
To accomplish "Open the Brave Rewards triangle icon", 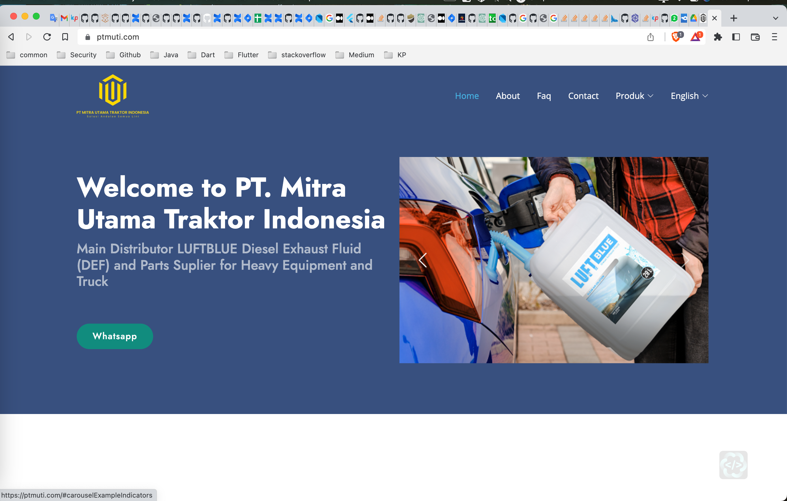I will [x=696, y=37].
